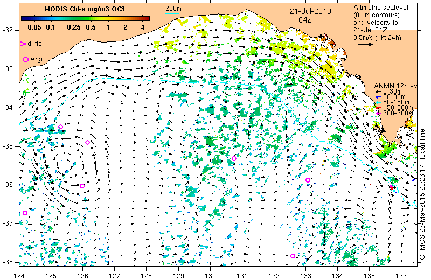Click the red 150-300m ANMN legend arrow
This screenshot has width=431, height=280.
tap(379, 108)
